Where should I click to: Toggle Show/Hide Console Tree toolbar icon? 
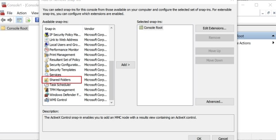19,20
